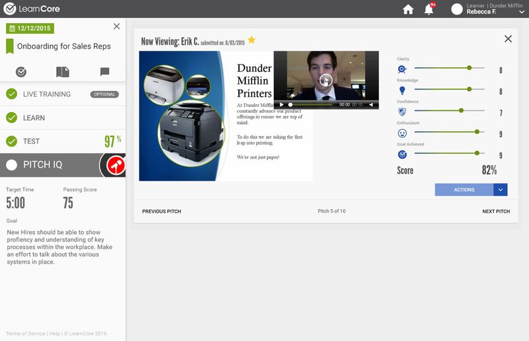Click the video timestamp 00:00
This screenshot has height=341, width=529.
pyautogui.click(x=345, y=105)
